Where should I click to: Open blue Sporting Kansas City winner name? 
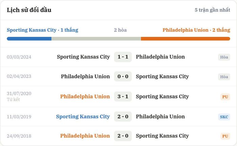[83, 117]
